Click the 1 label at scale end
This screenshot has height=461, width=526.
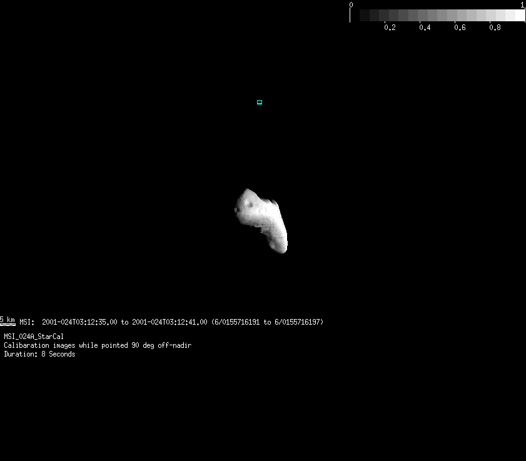[x=522, y=5]
